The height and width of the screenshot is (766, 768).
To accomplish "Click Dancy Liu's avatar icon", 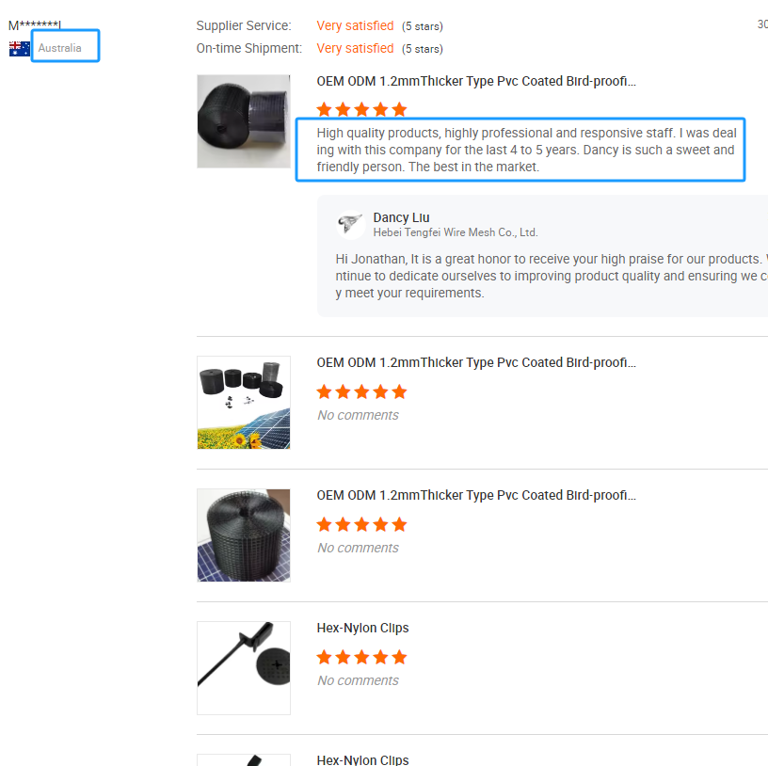I will pyautogui.click(x=350, y=224).
